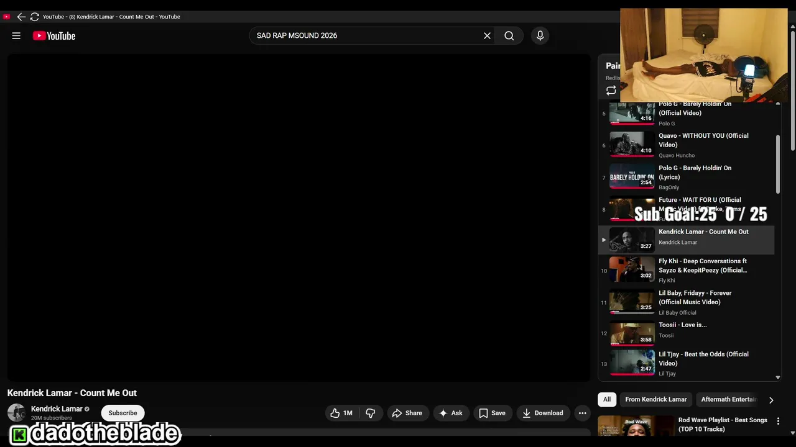
Task: Click the playlist scroll-up arrow
Action: 778,103
